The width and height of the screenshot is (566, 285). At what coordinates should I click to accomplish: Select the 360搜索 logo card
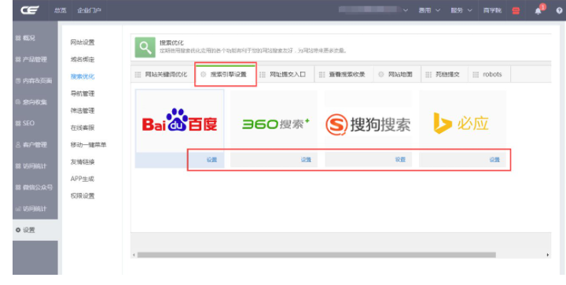pyautogui.click(x=274, y=120)
